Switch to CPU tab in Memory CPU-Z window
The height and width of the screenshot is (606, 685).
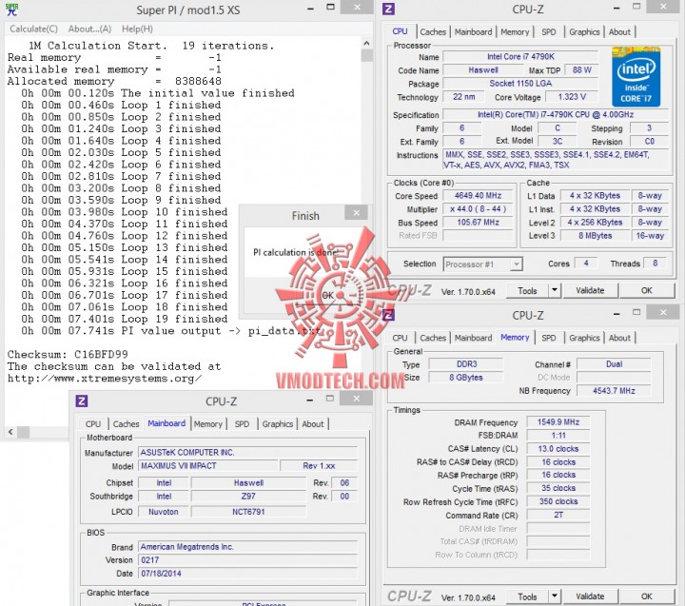pos(400,338)
